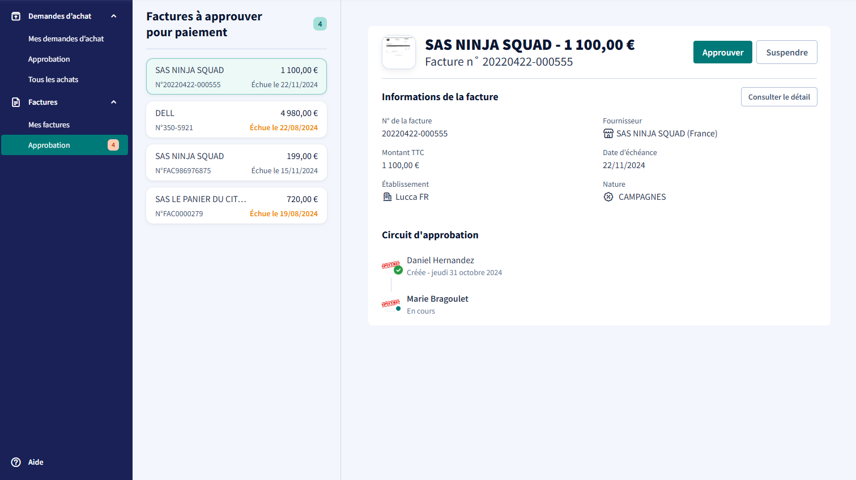The width and height of the screenshot is (856, 480).
Task: Click the Lucca FR establishment text
Action: click(412, 197)
